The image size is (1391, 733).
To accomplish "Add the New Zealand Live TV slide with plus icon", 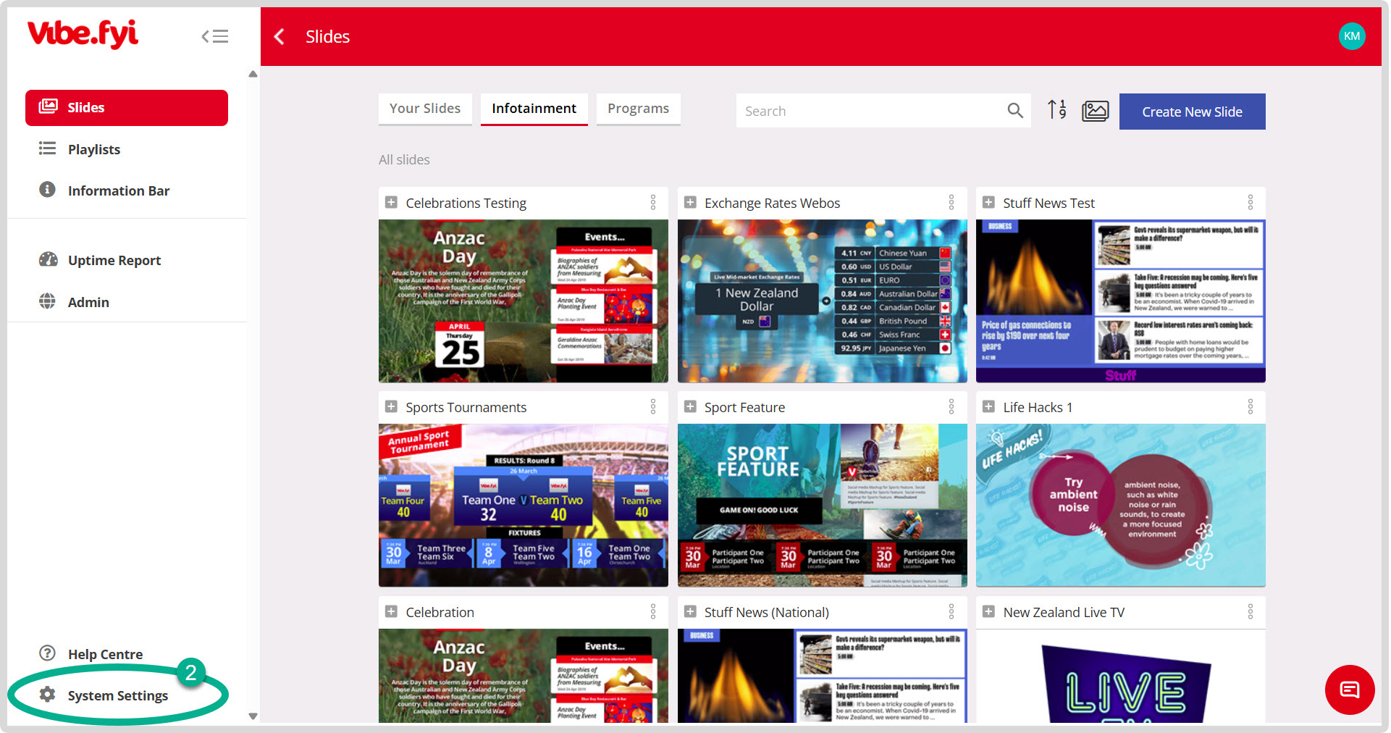I will tap(988, 612).
